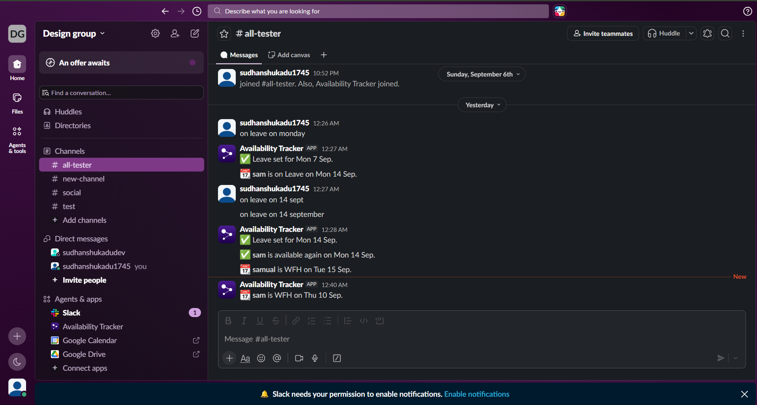Click the Message #all-tester input box

click(x=482, y=339)
